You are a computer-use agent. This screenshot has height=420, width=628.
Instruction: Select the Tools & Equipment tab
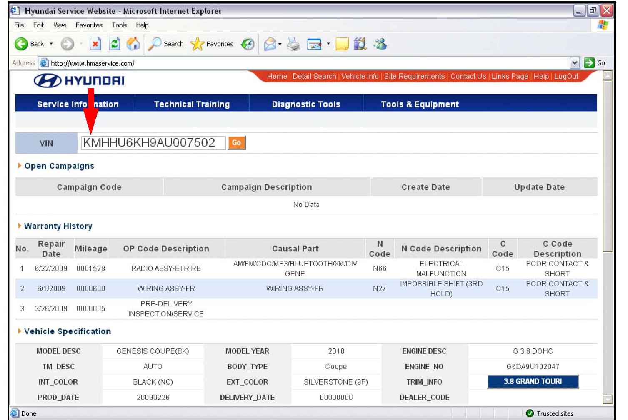point(420,104)
